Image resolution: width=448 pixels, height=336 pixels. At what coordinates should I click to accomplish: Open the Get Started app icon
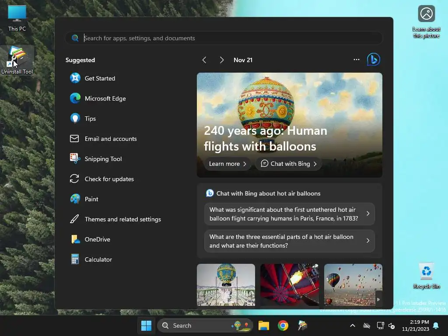click(75, 78)
